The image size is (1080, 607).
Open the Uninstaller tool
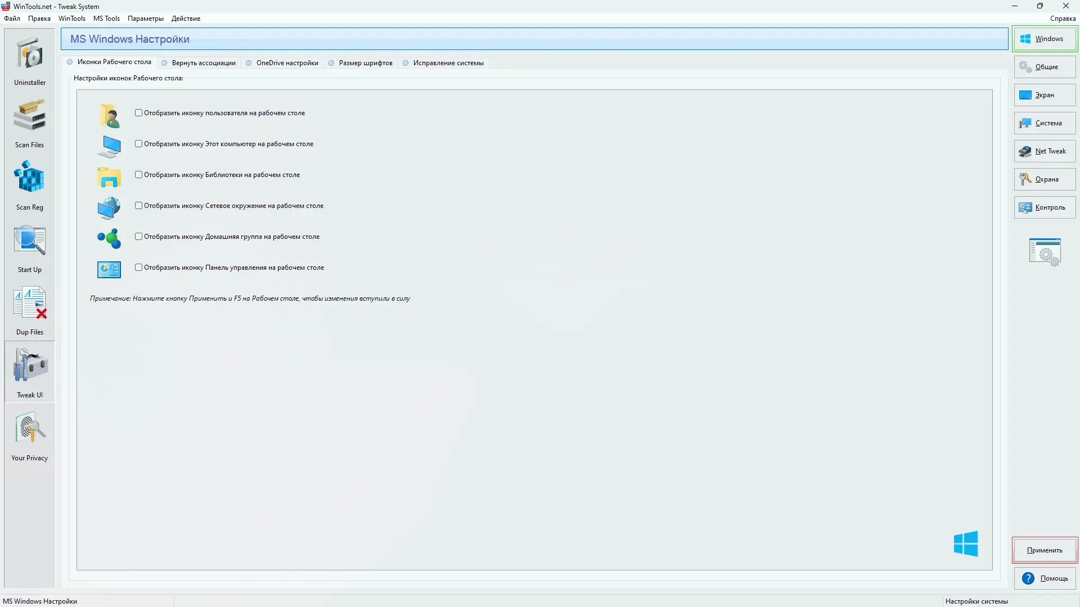pyautogui.click(x=30, y=61)
